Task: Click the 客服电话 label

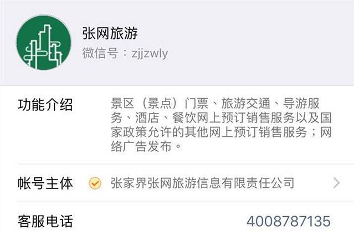Action: pyautogui.click(x=45, y=221)
